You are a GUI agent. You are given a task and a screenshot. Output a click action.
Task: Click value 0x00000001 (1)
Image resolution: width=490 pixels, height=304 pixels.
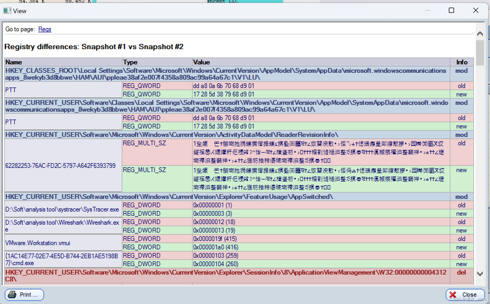[x=321, y=205]
